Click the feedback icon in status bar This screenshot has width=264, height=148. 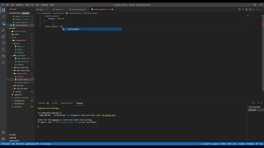click(257, 144)
